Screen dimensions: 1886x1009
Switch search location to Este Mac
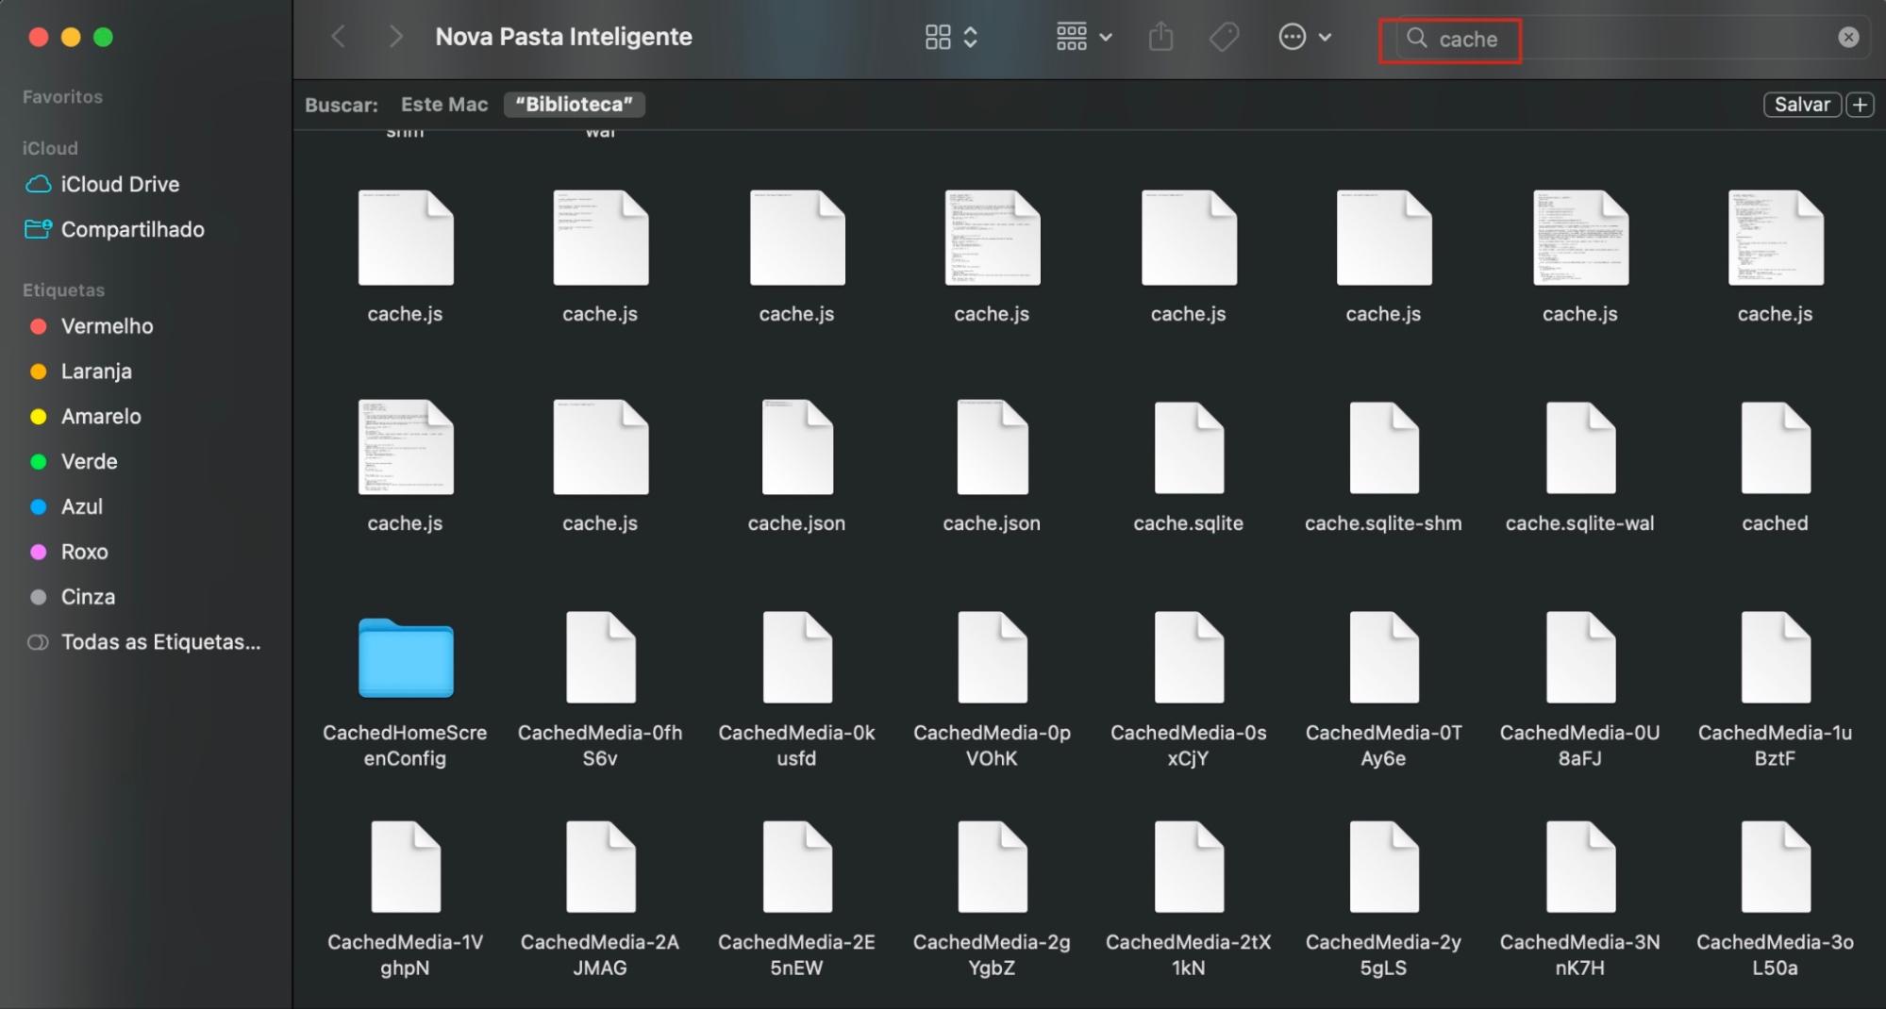(444, 104)
